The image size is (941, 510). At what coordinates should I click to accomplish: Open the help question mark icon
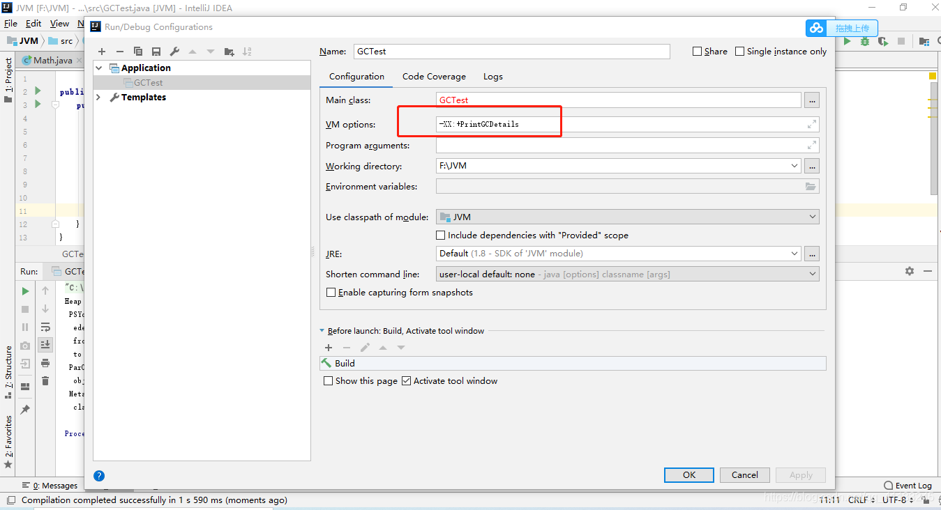pos(99,476)
